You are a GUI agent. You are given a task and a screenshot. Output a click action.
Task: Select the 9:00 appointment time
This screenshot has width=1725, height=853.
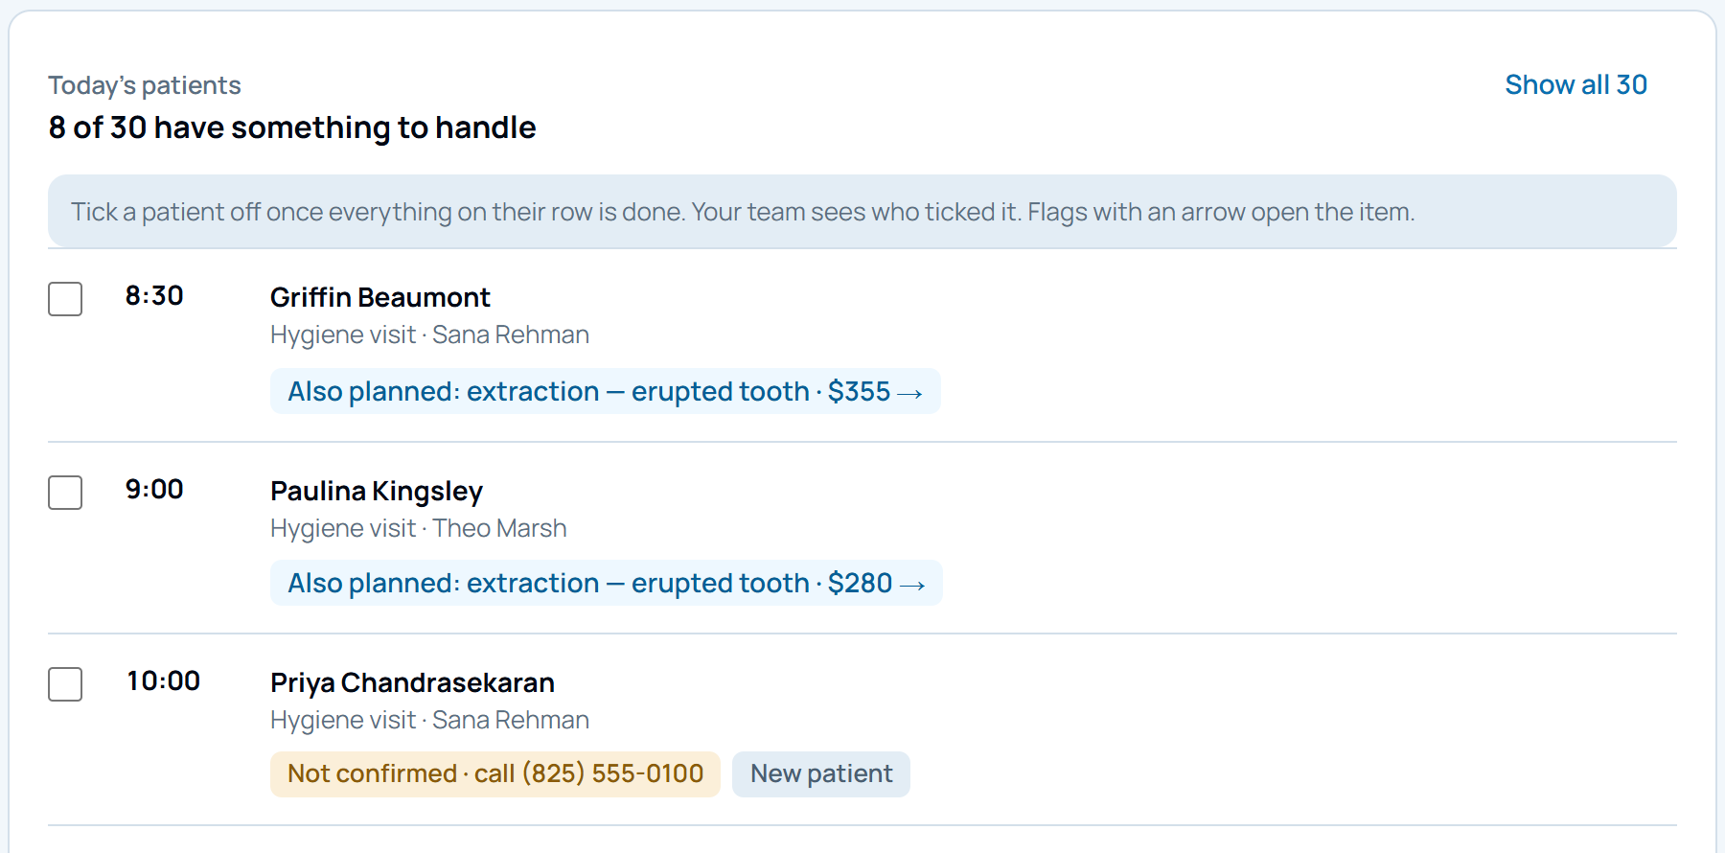coord(154,490)
